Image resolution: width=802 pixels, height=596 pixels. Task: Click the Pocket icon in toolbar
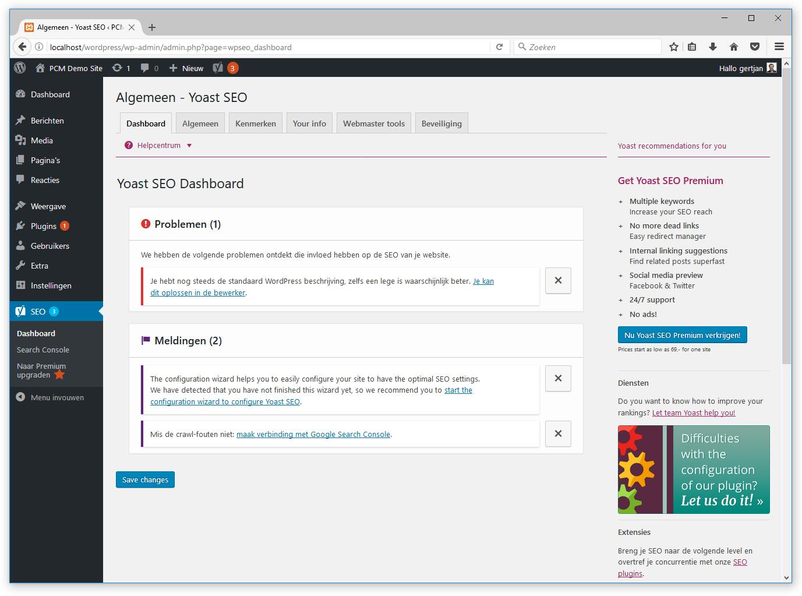(754, 47)
